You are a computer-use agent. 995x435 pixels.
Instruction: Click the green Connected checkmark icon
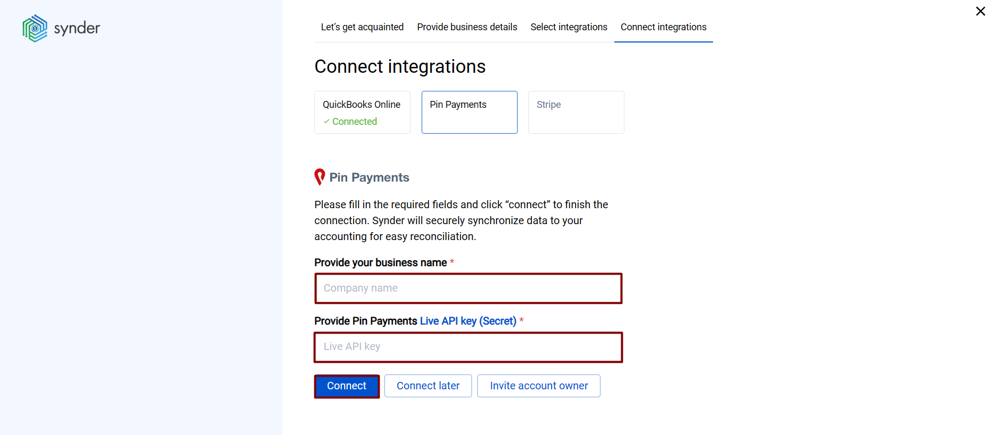[x=327, y=121]
